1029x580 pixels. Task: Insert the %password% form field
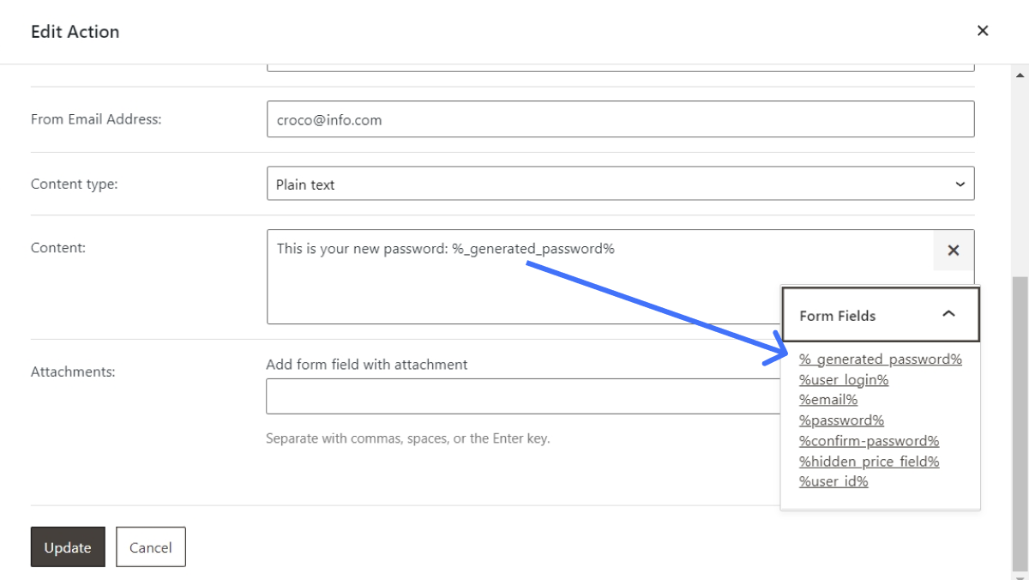tap(841, 420)
